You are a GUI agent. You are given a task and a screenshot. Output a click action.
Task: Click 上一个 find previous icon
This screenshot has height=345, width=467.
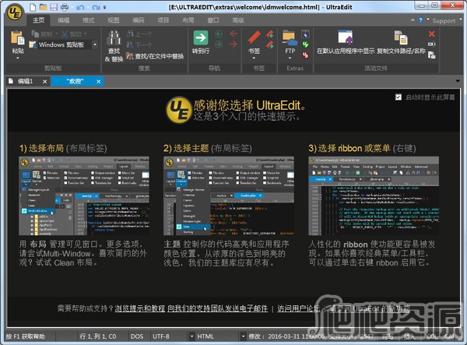tap(130, 34)
